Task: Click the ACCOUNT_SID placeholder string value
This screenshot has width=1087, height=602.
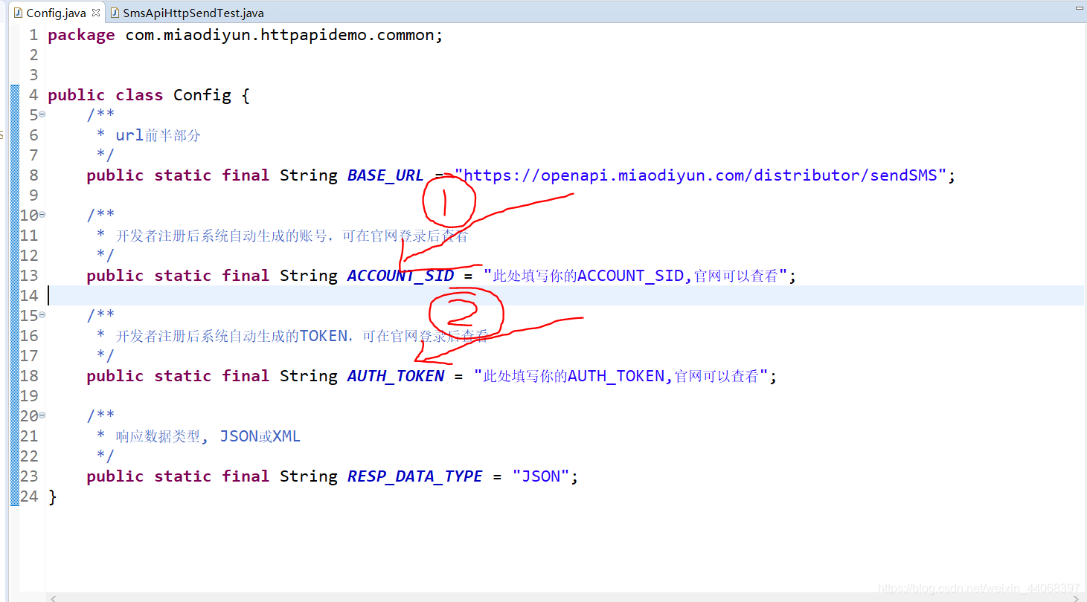Action: (x=635, y=276)
